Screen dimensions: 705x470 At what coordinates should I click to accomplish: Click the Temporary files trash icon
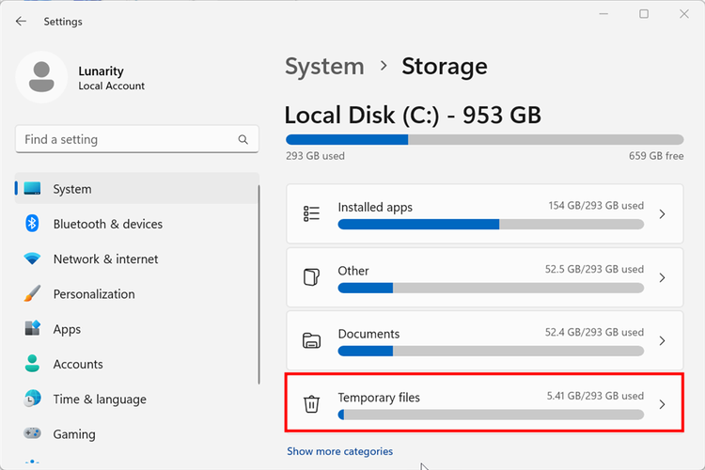312,404
